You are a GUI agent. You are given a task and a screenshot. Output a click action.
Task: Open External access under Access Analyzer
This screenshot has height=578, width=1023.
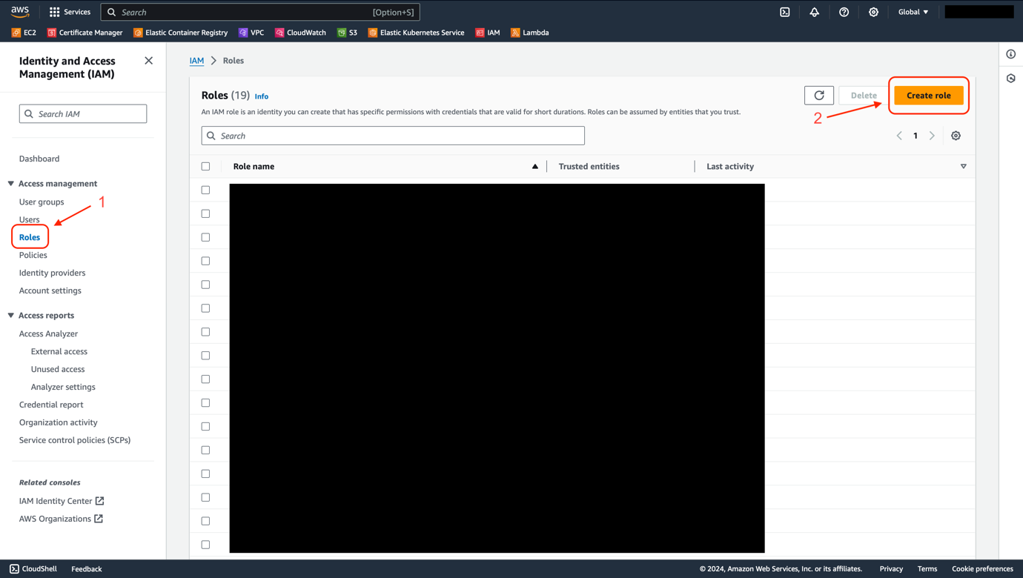pos(59,351)
